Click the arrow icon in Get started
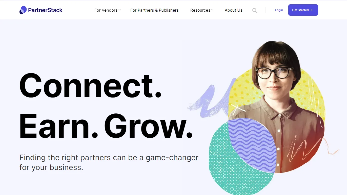The height and width of the screenshot is (195, 347). tap(312, 10)
